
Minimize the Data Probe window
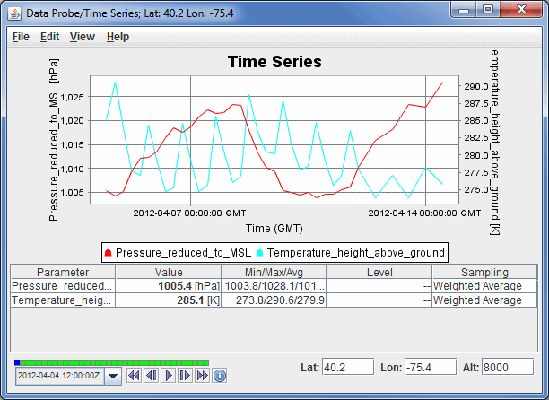pyautogui.click(x=464, y=10)
